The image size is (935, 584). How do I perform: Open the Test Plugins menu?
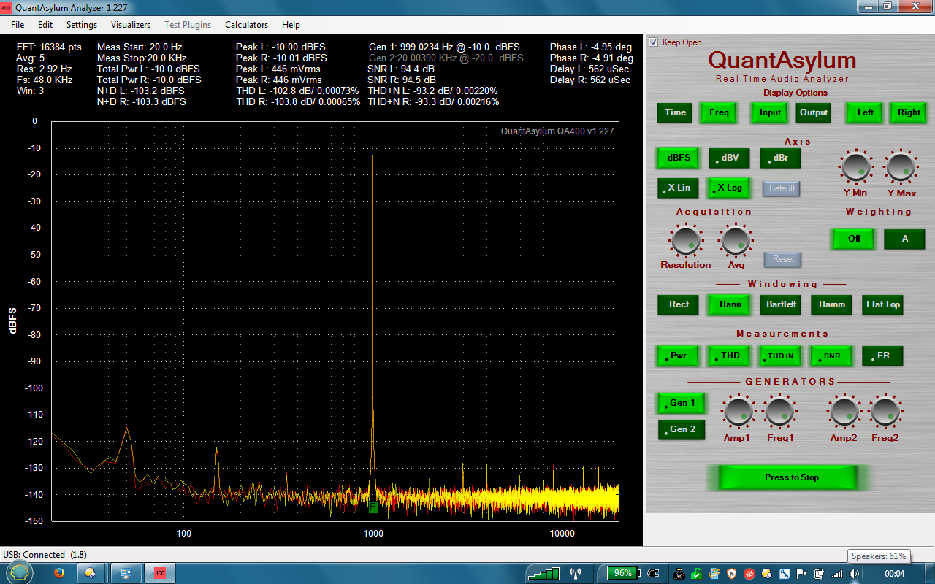(x=188, y=25)
